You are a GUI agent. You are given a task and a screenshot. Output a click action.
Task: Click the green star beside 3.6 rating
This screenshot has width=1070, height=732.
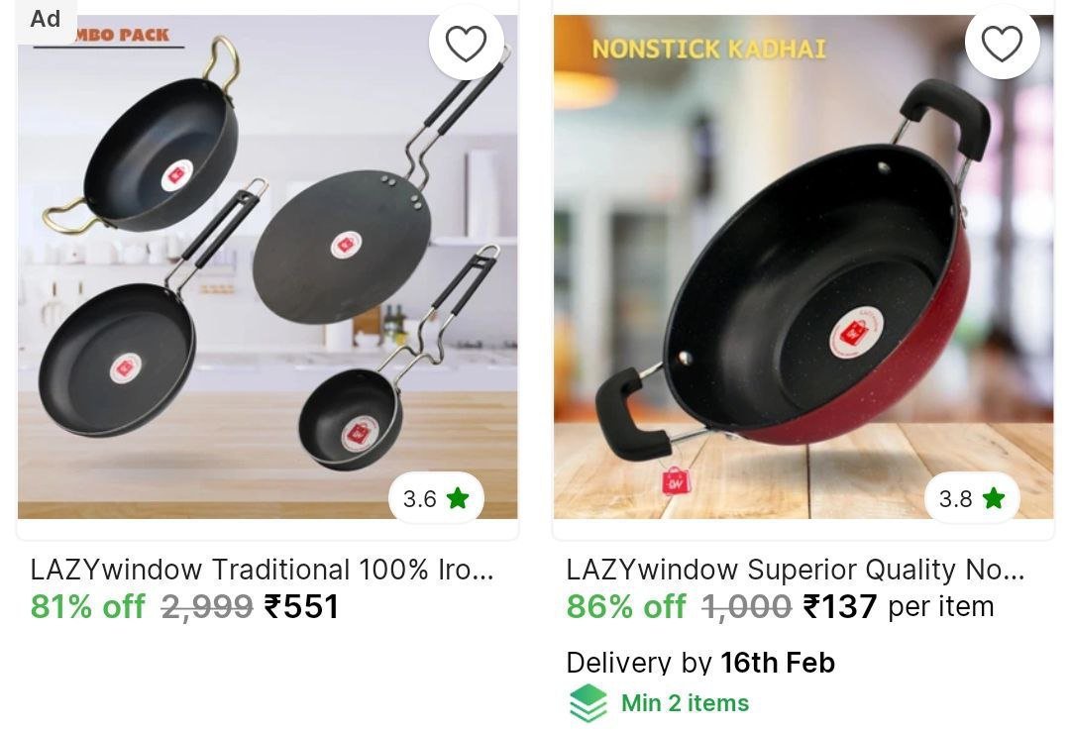point(458,498)
